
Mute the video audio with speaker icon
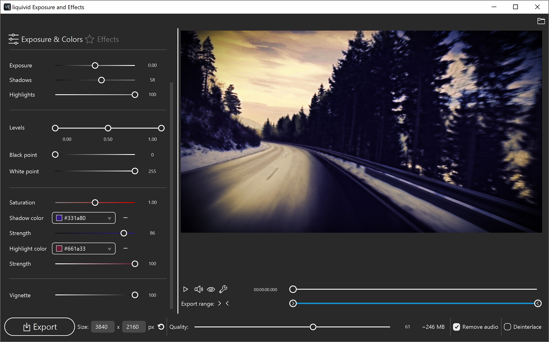[x=199, y=289]
